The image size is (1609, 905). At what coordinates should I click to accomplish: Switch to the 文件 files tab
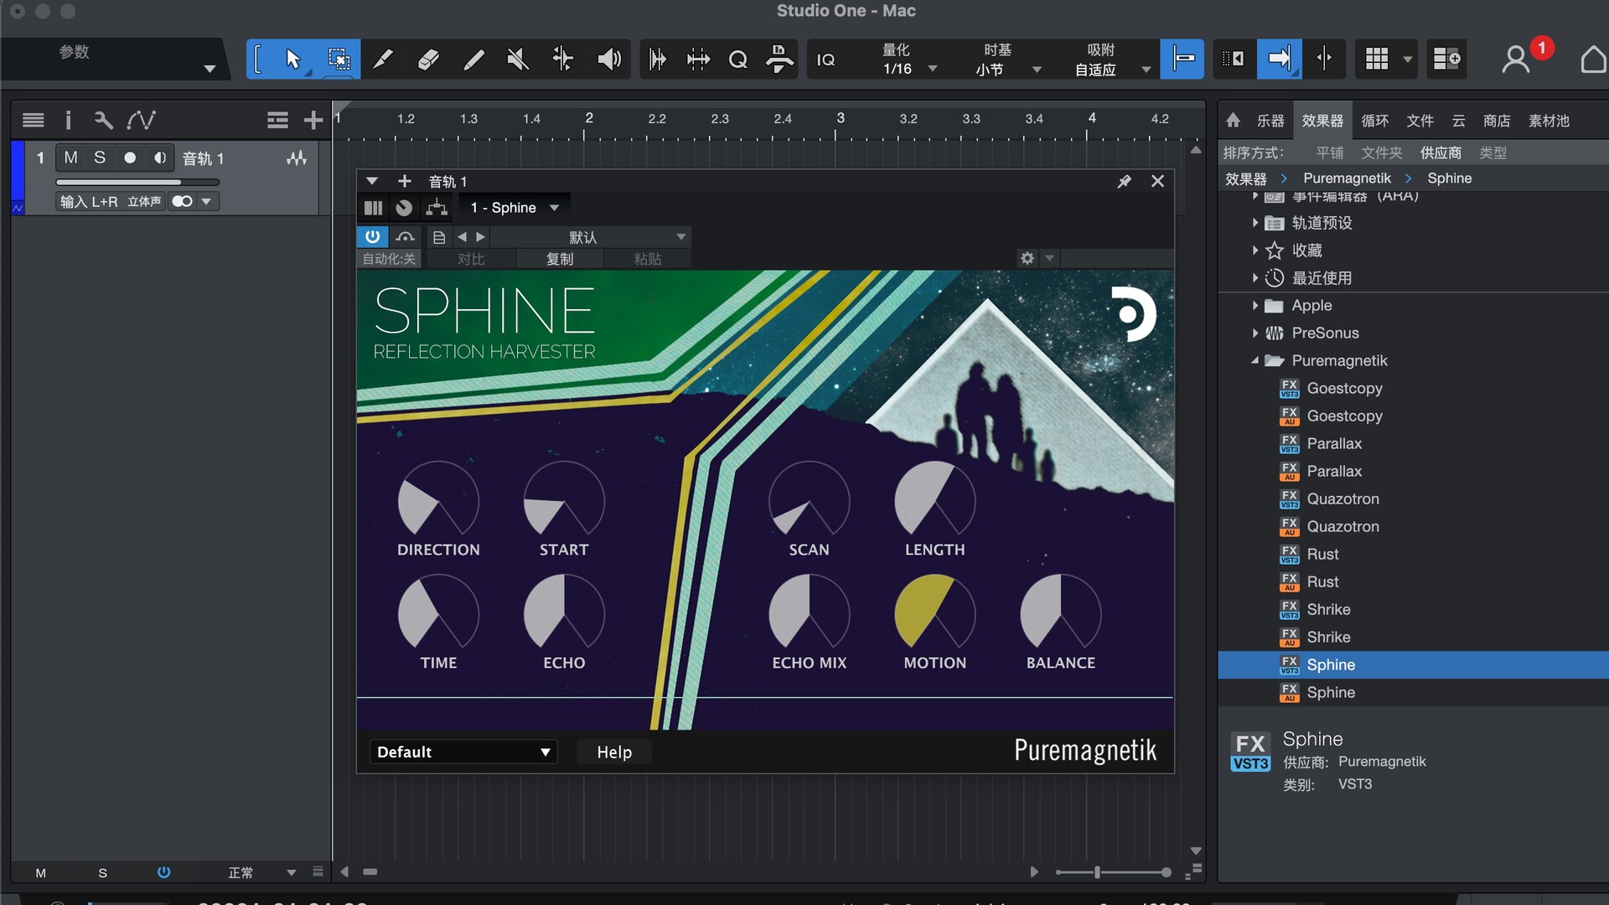click(x=1420, y=121)
